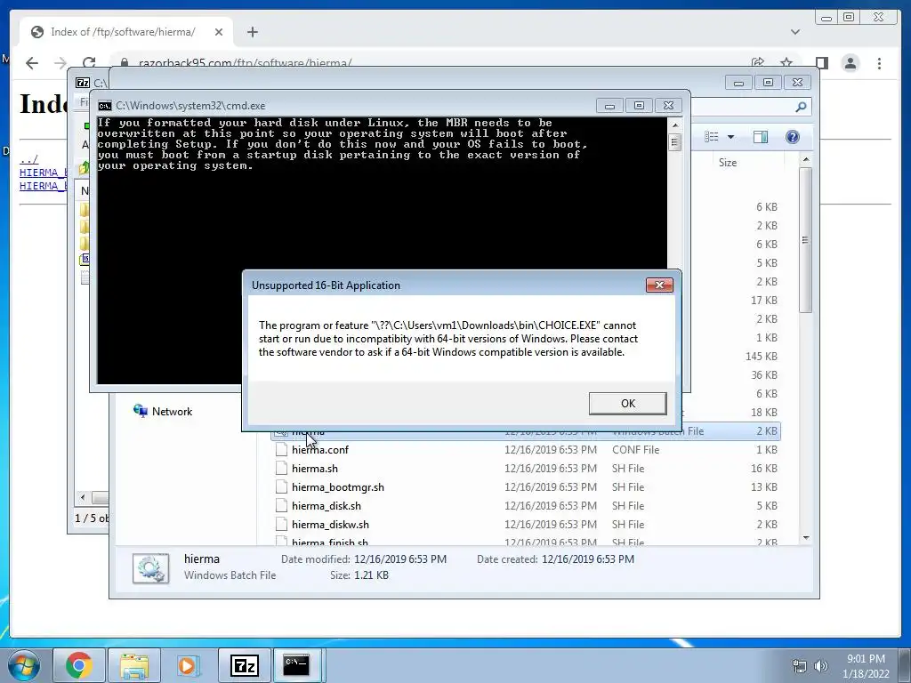Click the network tray icon
The height and width of the screenshot is (683, 911).
[x=800, y=666]
